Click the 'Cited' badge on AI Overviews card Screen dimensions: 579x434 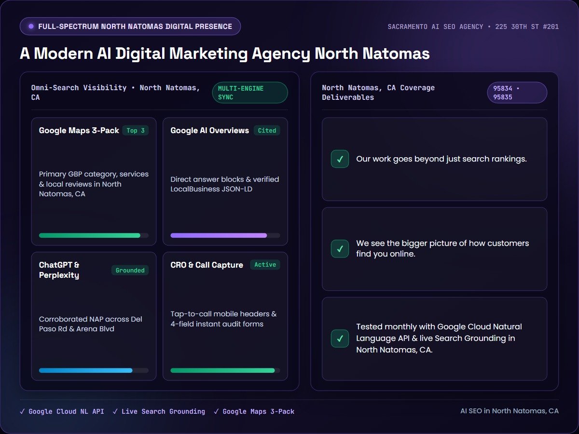[x=267, y=131]
